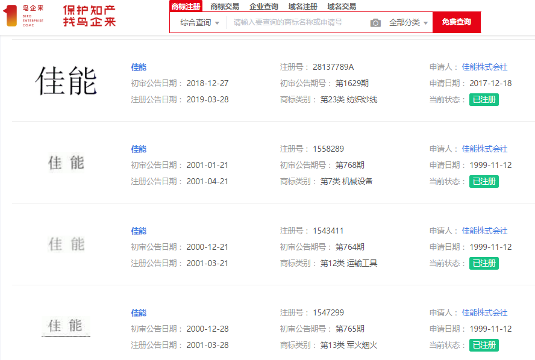This screenshot has width=535, height=360.
Task: Click 佳能 trademark image for 第23类 纺织纱线
Action: pyautogui.click(x=66, y=81)
